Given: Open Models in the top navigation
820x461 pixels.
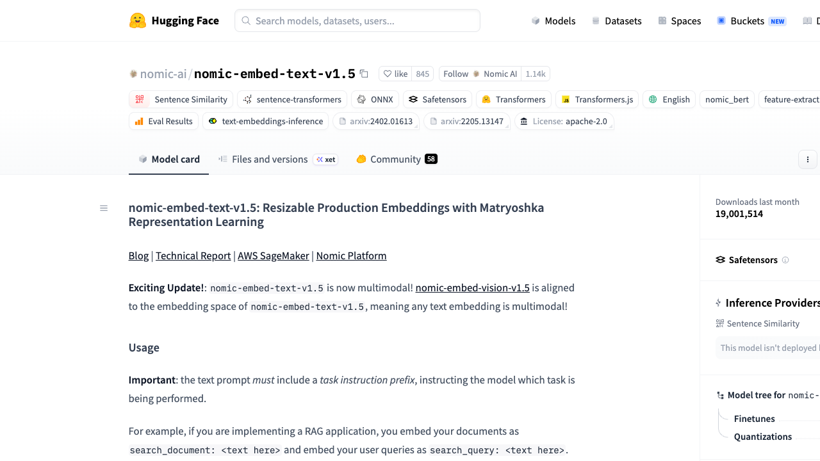Looking at the screenshot, I should [553, 20].
